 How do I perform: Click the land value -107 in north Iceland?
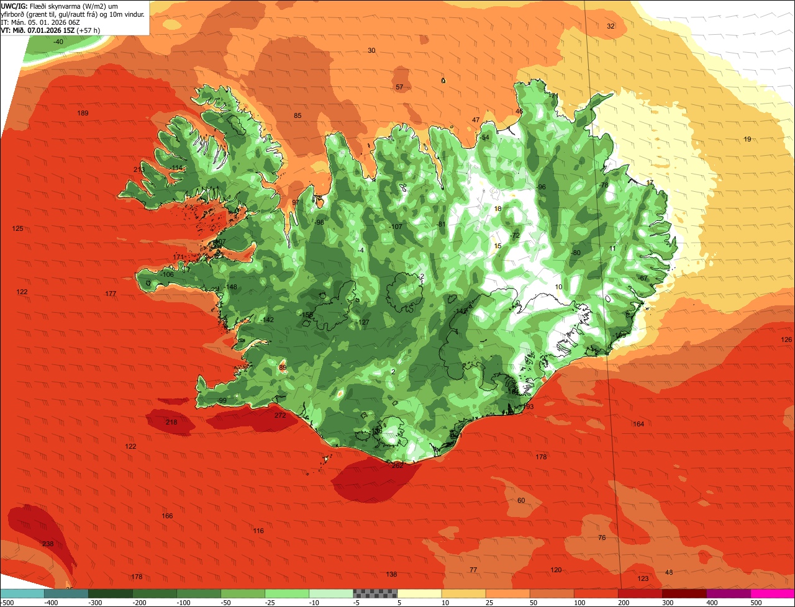coord(396,227)
